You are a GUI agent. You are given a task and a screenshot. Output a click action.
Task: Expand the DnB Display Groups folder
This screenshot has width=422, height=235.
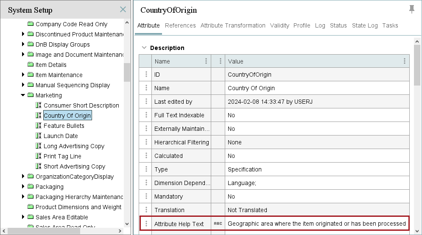(23, 44)
